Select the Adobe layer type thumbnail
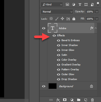This screenshot has height=102, width=101. (x=53, y=28)
